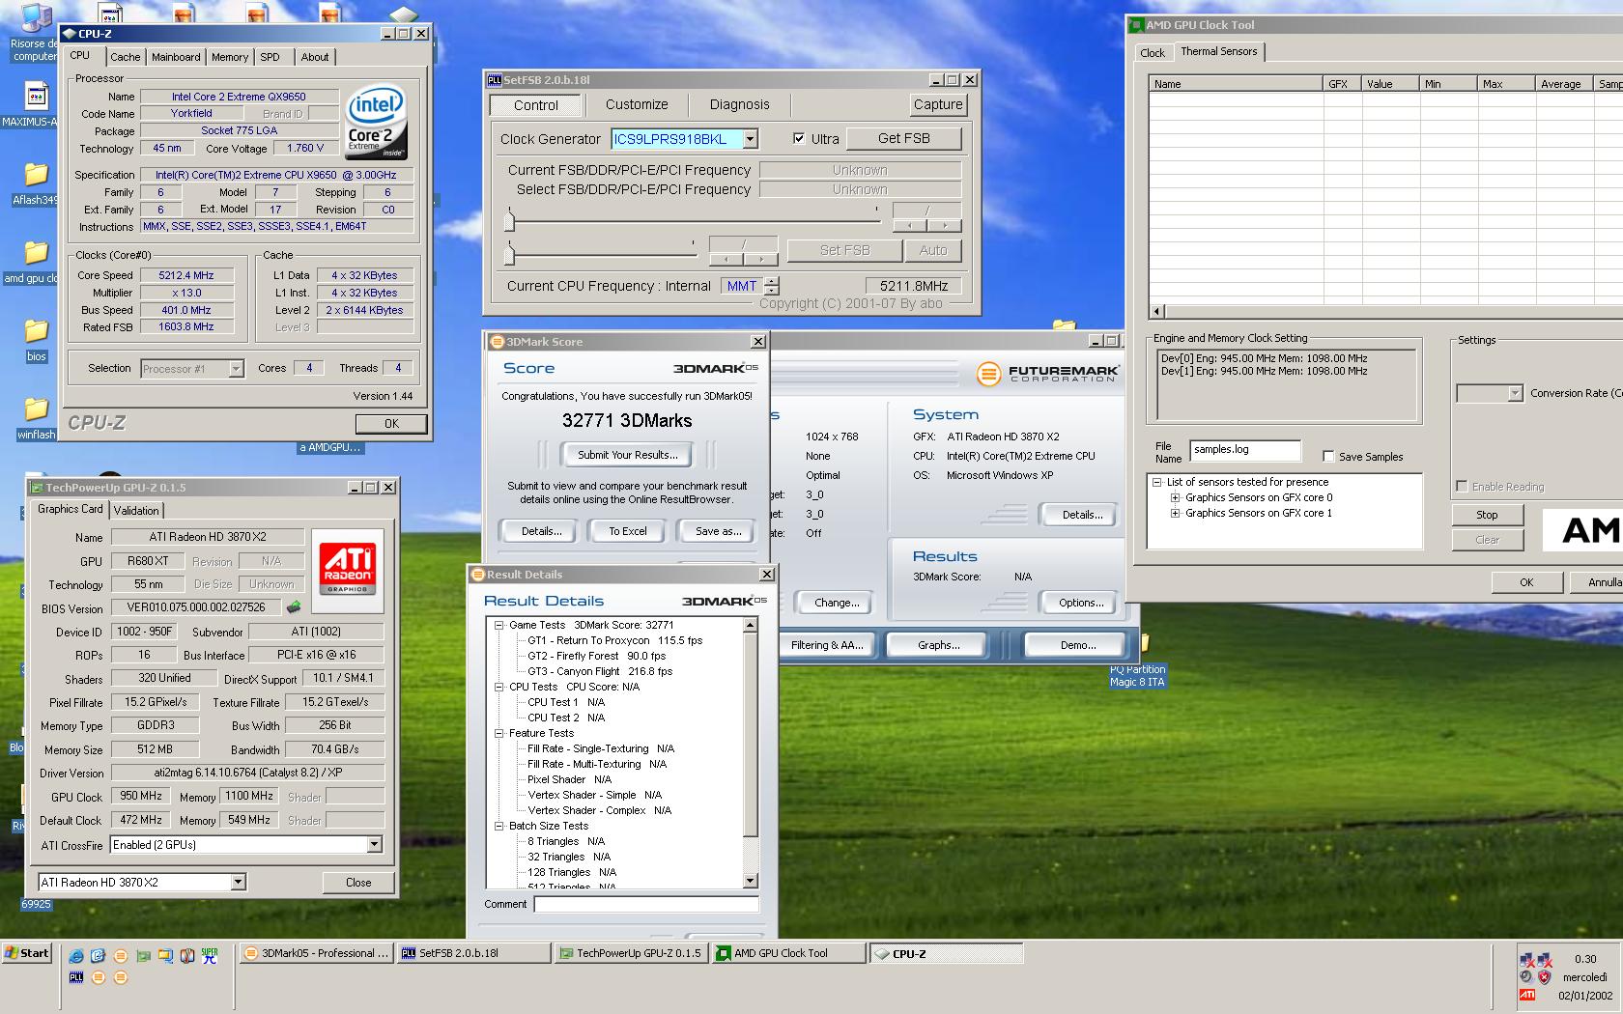Open the Customize tab in SetFSB

(x=637, y=104)
